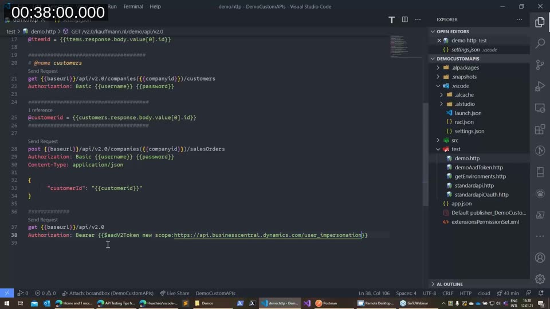550x309 pixels.
Task: Change Spaces: 4 indentation setting
Action: [406, 293]
